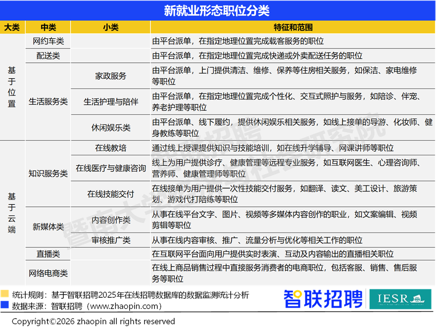The image size is (436, 327).
Task: Select the 大类 column header
Action: click(x=12, y=27)
